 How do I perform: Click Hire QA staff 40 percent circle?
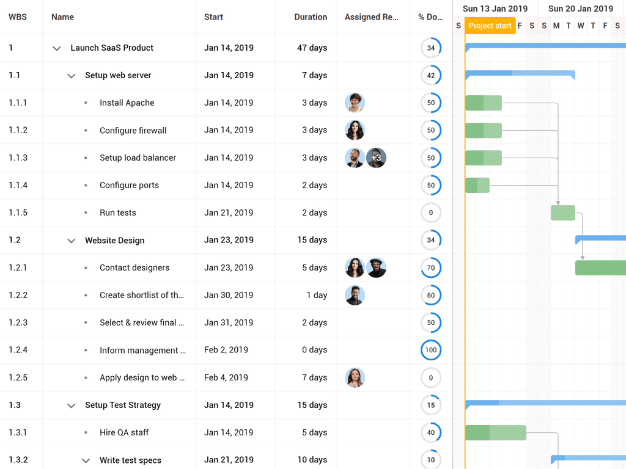point(431,432)
